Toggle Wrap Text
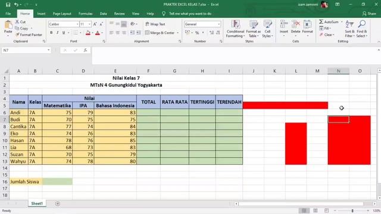The height and width of the screenshot is (214, 381). tap(155, 24)
